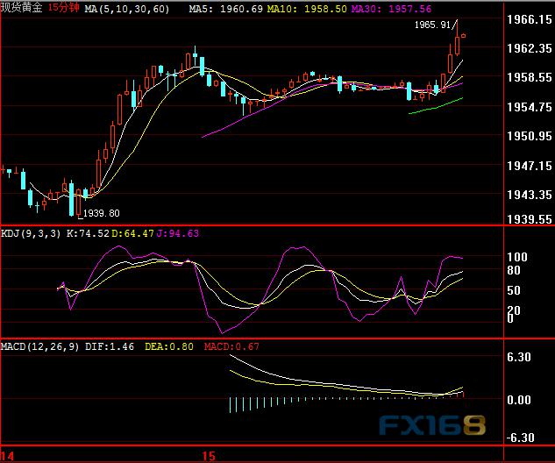Click the lowest candlestick above 1939.80

click(79, 203)
